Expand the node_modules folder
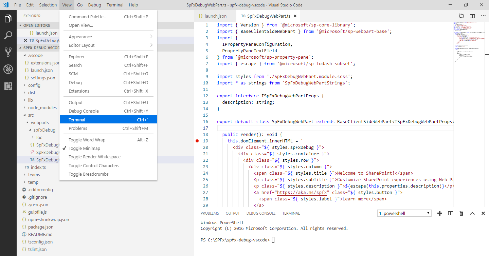 click(x=42, y=107)
